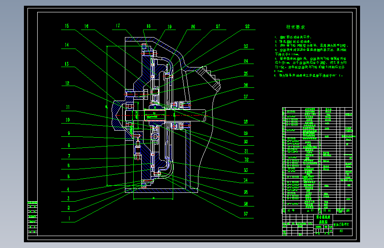Select item number 27 label
The width and height of the screenshot is (384, 248).
[x=246, y=97]
